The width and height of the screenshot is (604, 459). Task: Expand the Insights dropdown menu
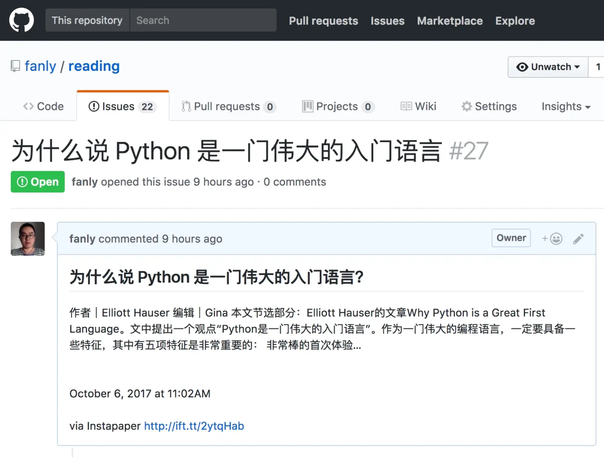(x=566, y=106)
